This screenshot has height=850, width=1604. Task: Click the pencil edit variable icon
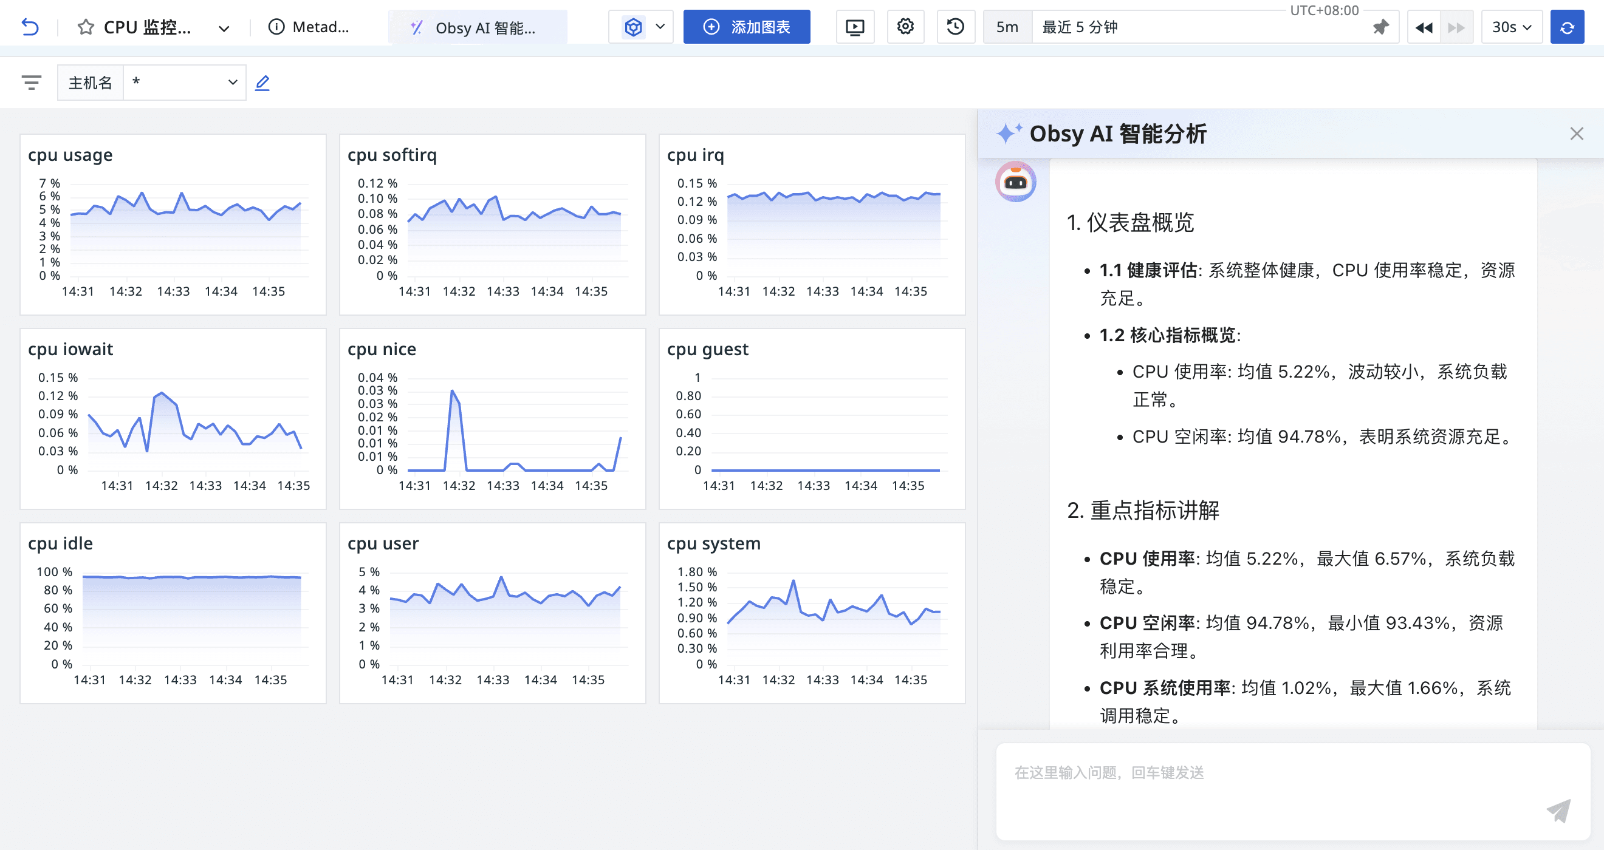coord(262,83)
